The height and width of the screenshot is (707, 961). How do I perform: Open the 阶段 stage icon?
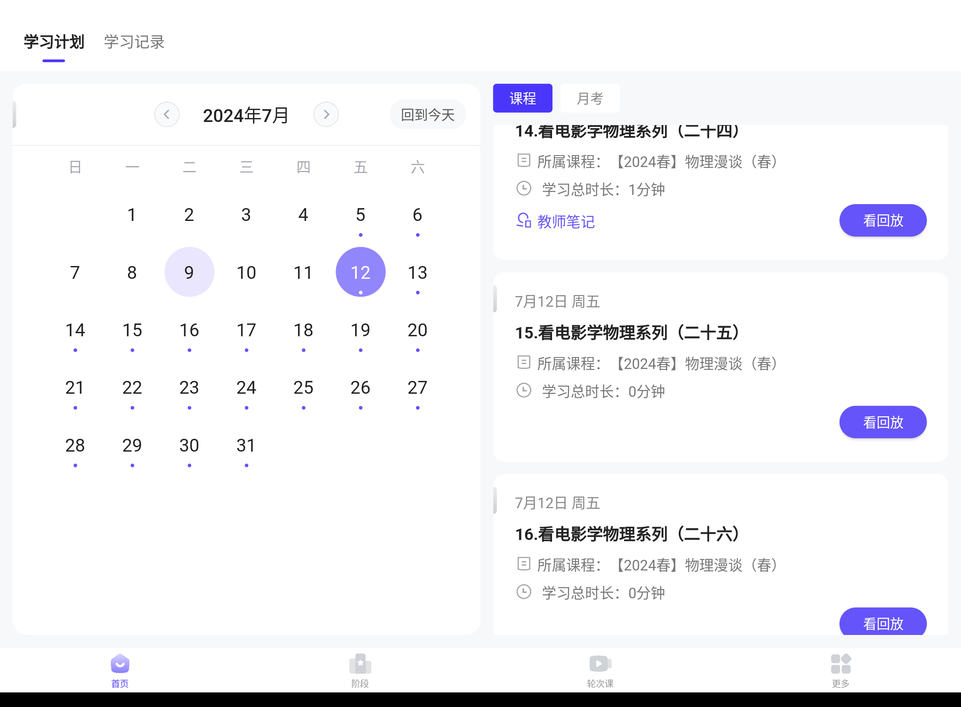point(360,664)
